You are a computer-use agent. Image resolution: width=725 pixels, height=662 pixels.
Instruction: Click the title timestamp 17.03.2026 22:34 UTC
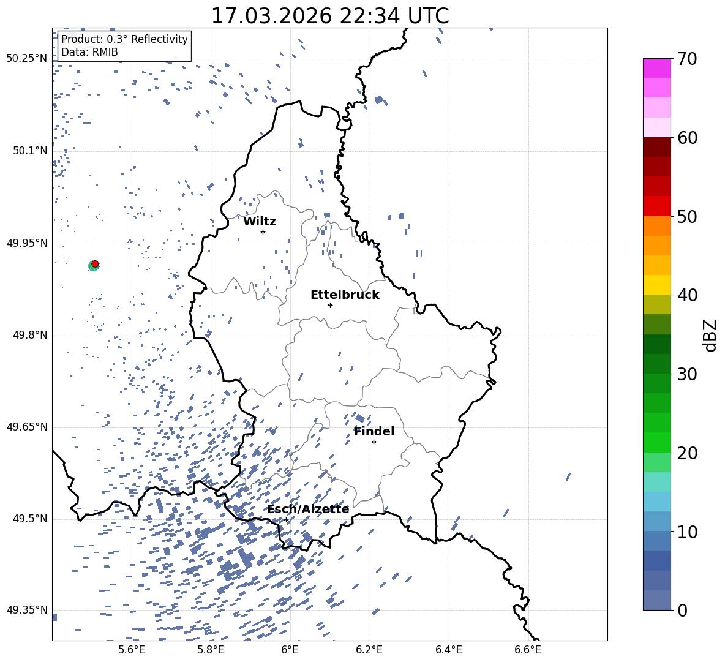[x=330, y=16]
